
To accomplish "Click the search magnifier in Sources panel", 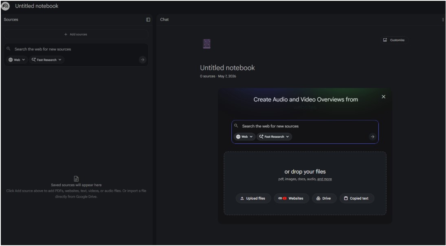I will click(9, 49).
